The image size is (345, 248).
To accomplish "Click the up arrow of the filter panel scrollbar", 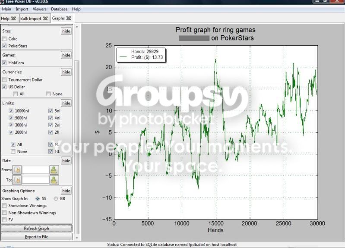I will [77, 27].
